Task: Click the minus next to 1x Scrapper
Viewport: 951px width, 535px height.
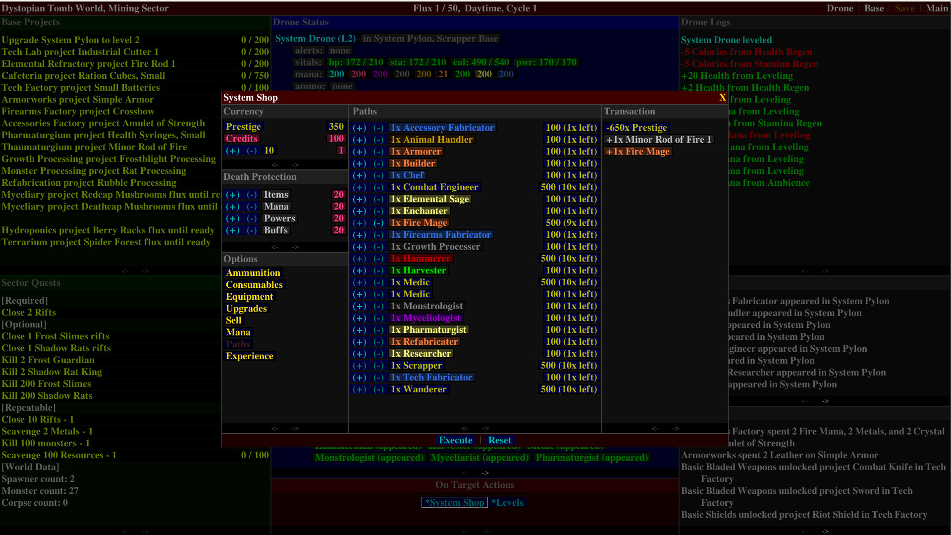Action: [379, 366]
